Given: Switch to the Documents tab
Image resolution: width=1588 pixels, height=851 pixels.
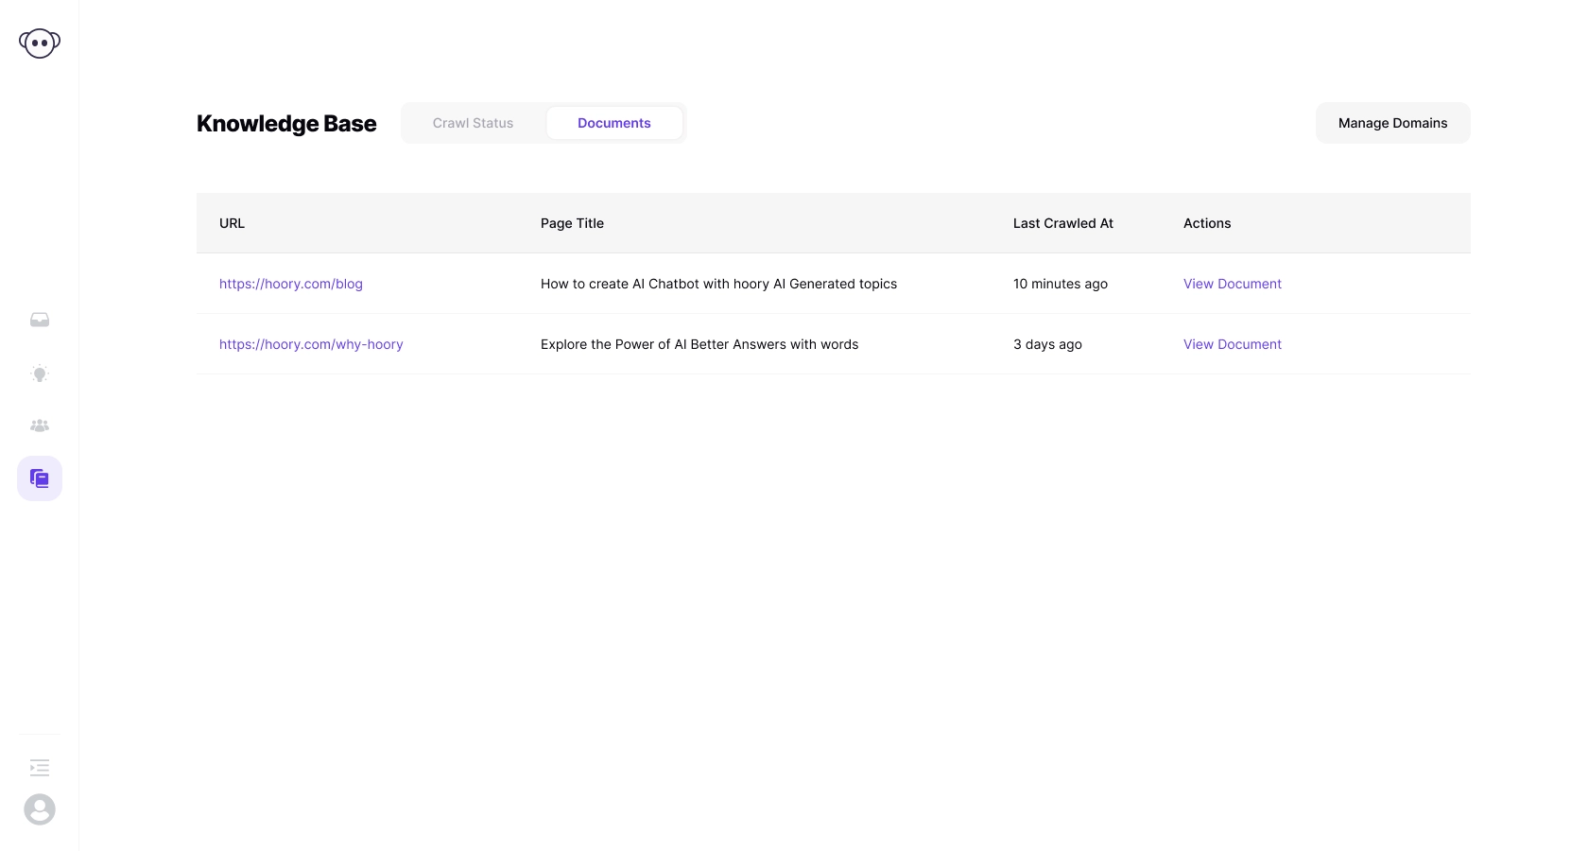Looking at the screenshot, I should click(x=614, y=123).
